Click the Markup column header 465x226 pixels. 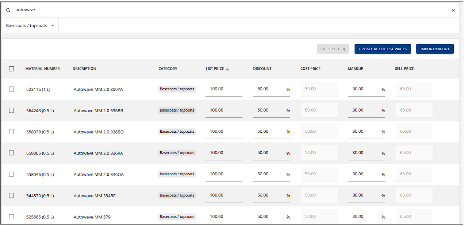pyautogui.click(x=356, y=69)
